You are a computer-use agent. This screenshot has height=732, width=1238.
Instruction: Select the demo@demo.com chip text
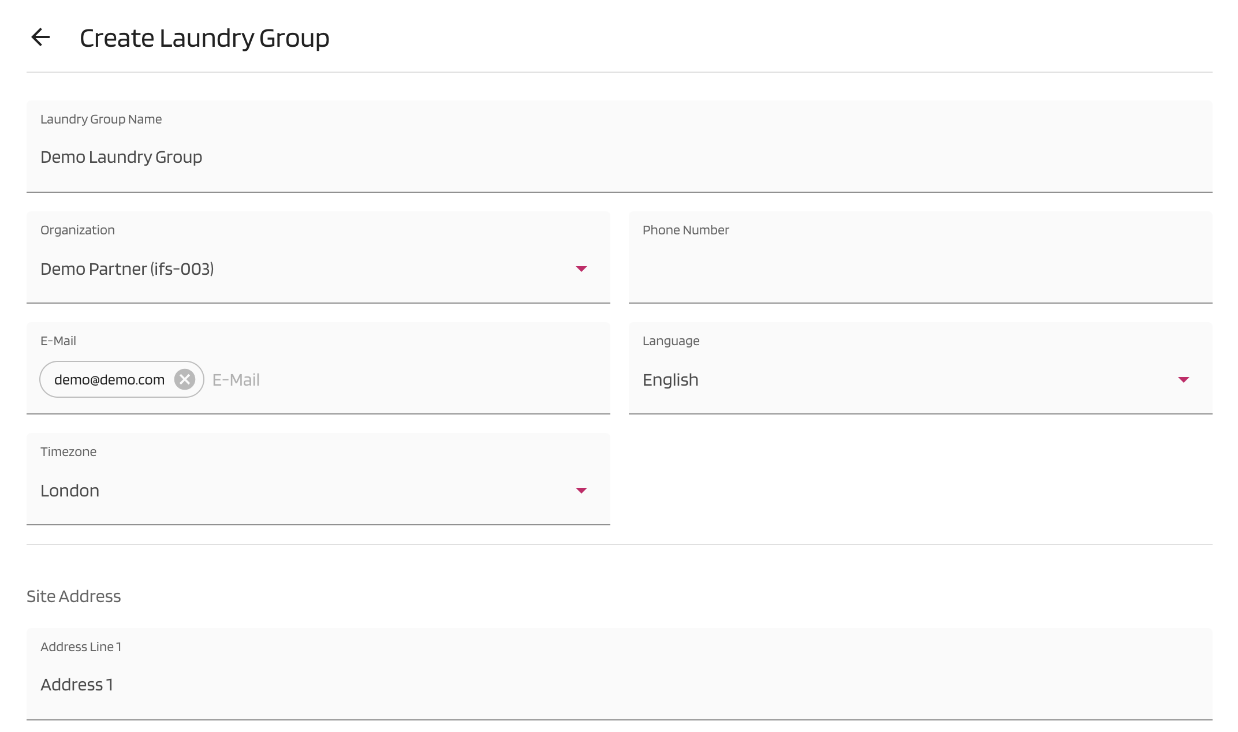pos(109,380)
